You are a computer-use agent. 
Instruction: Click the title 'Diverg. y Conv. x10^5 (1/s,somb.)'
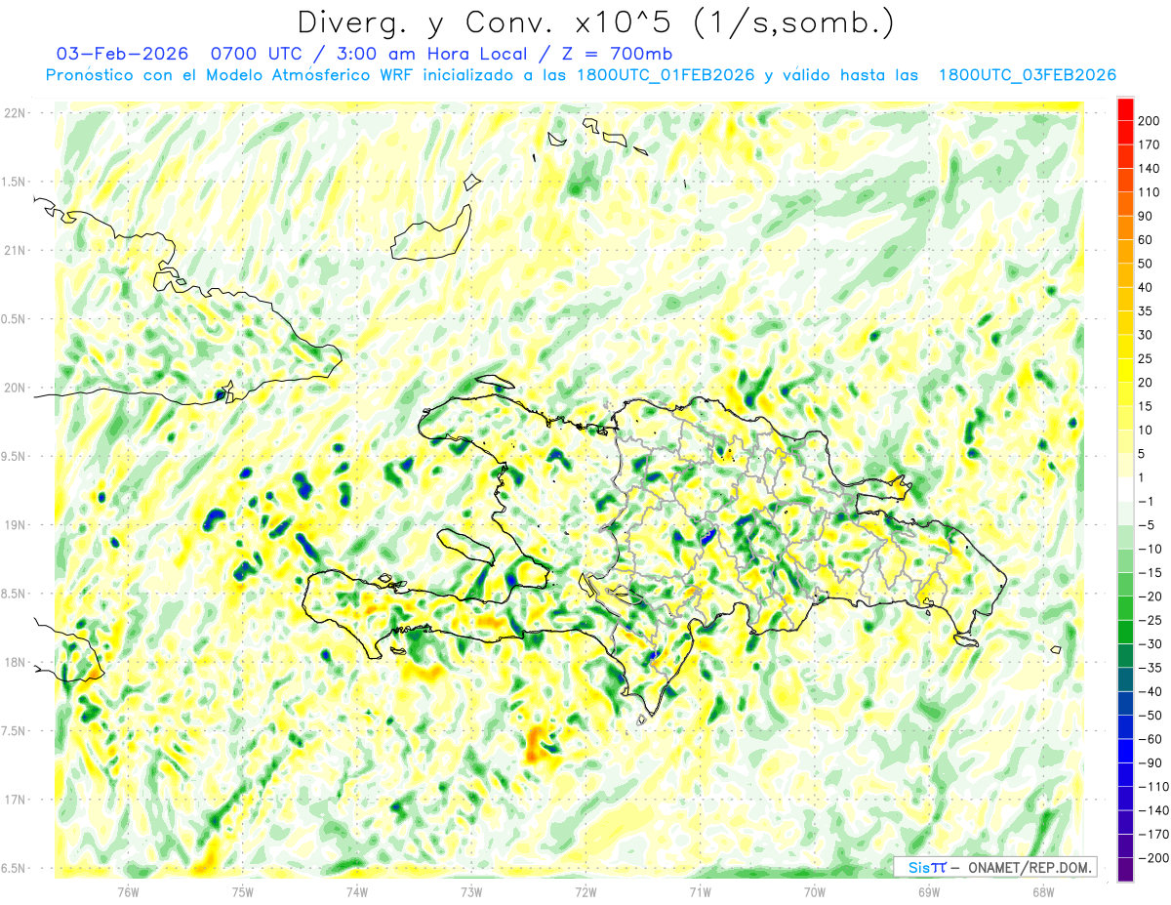[595, 22]
